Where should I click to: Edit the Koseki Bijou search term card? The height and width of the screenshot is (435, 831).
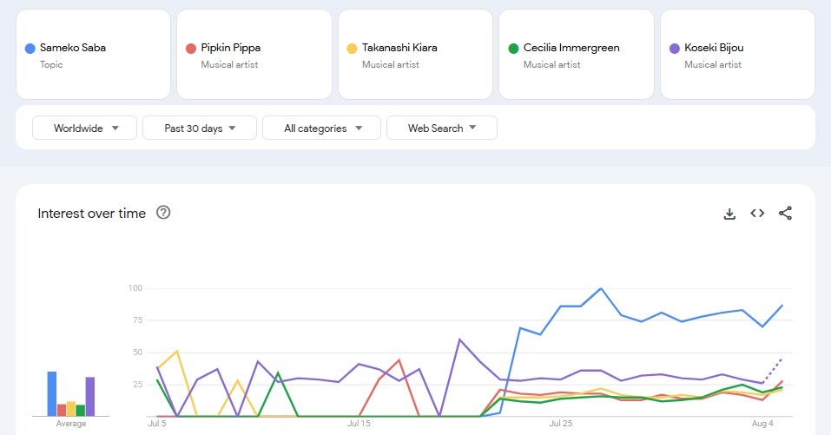coord(738,55)
